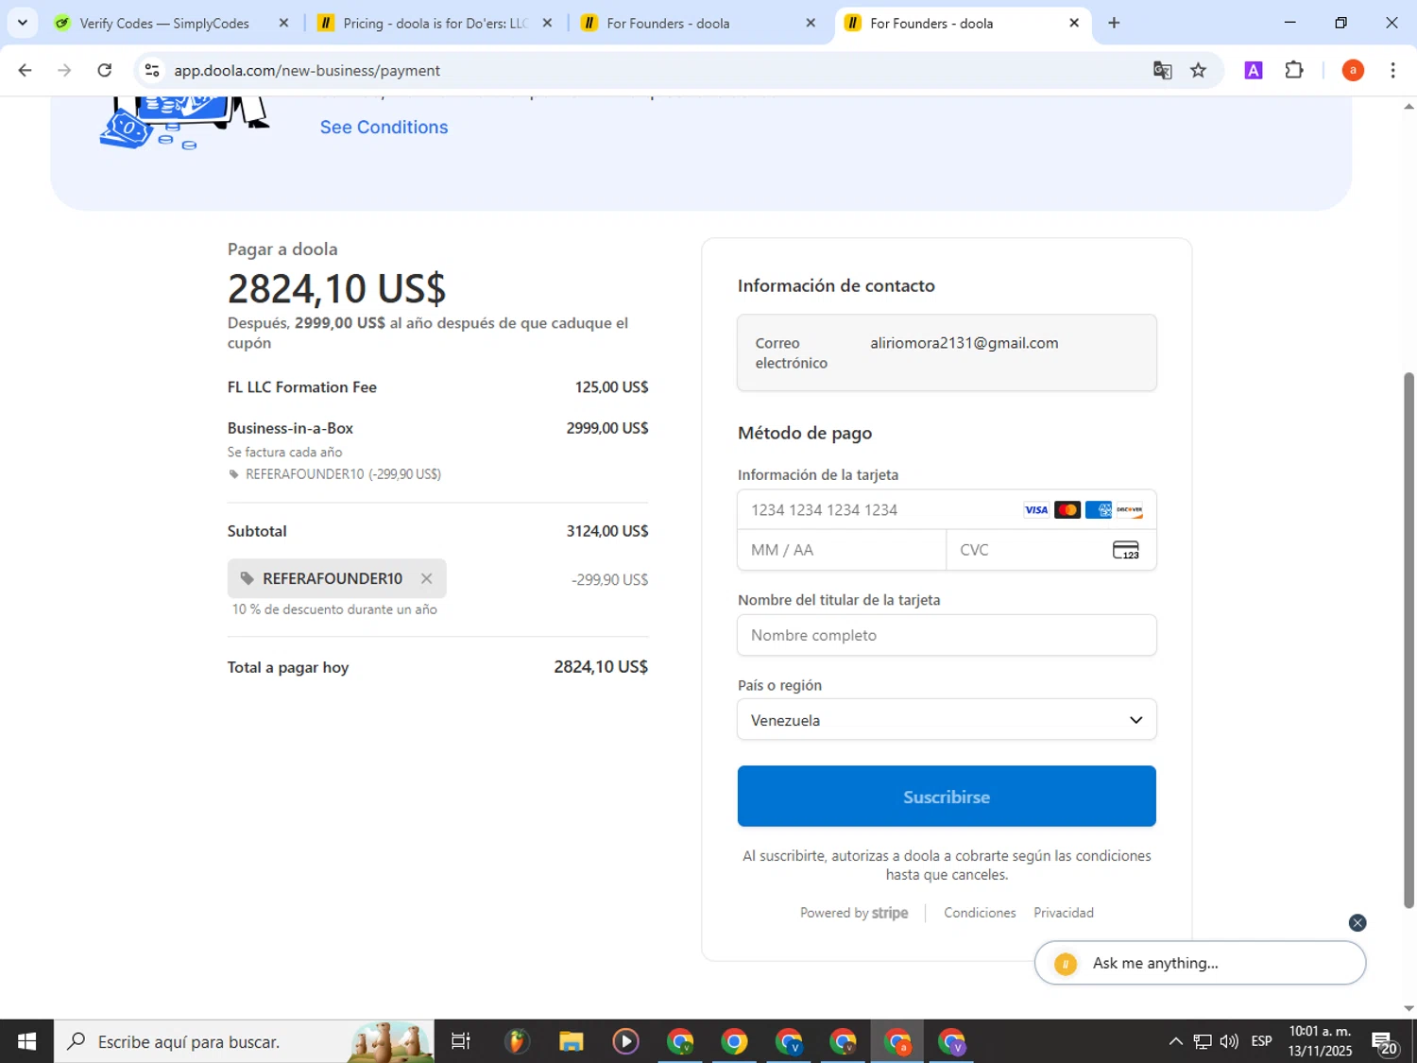Screen dimensions: 1417x1063
Task: Expand the País o región Venezuela dropdown
Action: point(947,720)
